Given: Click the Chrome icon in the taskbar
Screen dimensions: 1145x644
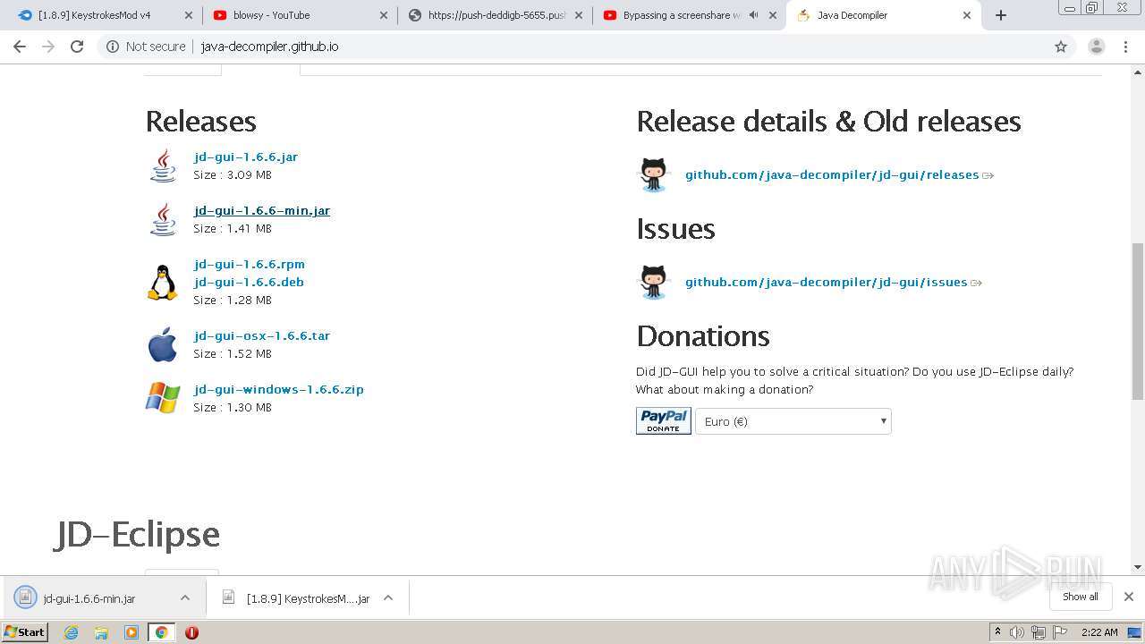Looking at the screenshot, I should coord(161,632).
